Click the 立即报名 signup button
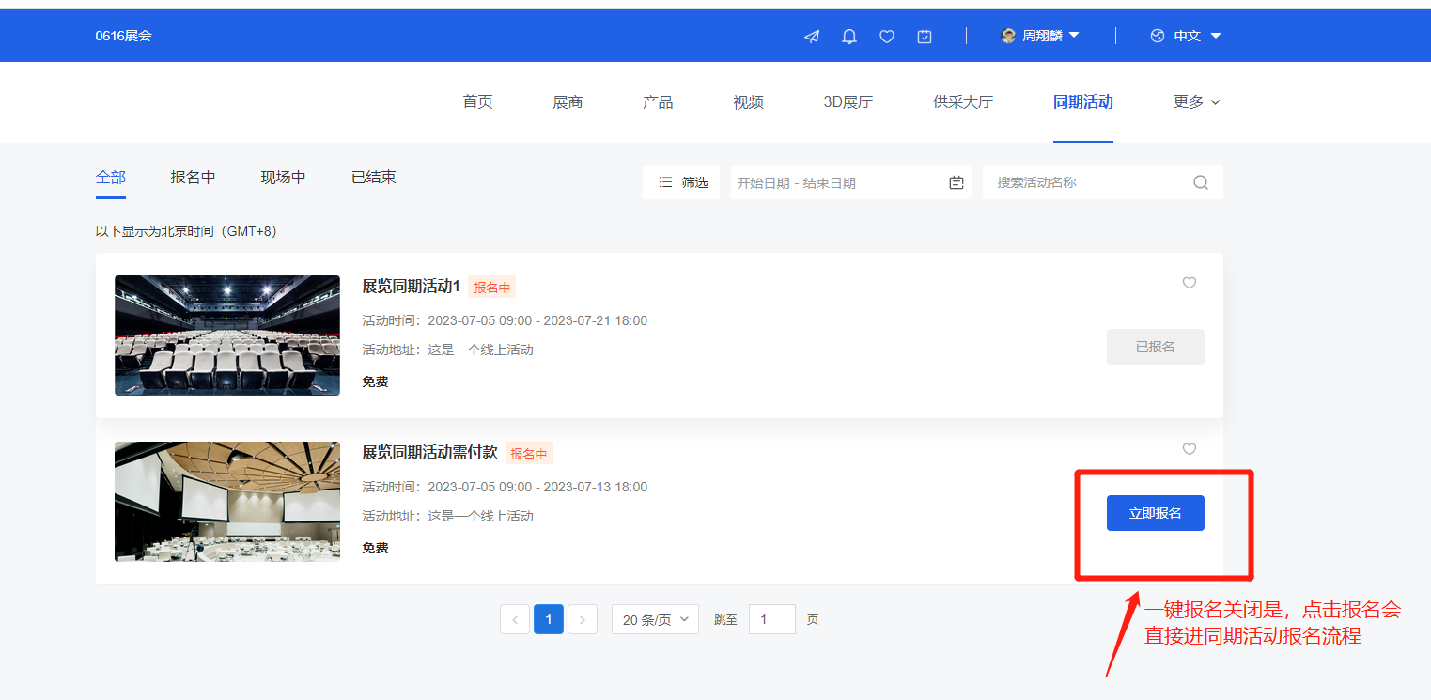1431x700 pixels. 1155,512
